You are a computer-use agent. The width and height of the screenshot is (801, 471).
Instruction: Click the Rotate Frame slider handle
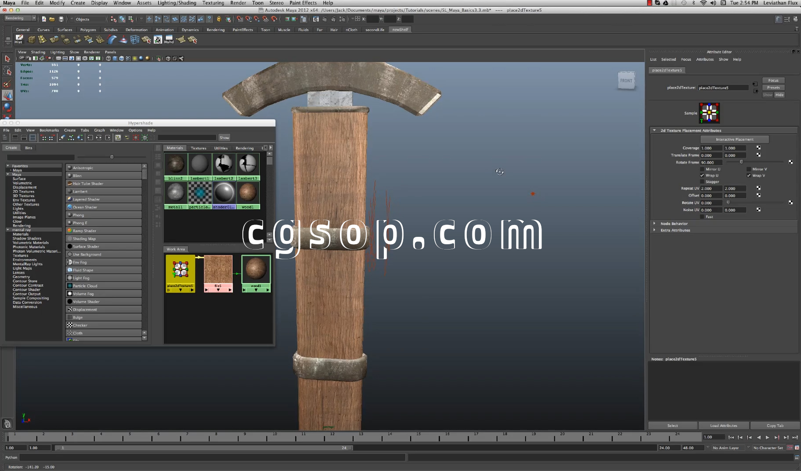coord(741,162)
